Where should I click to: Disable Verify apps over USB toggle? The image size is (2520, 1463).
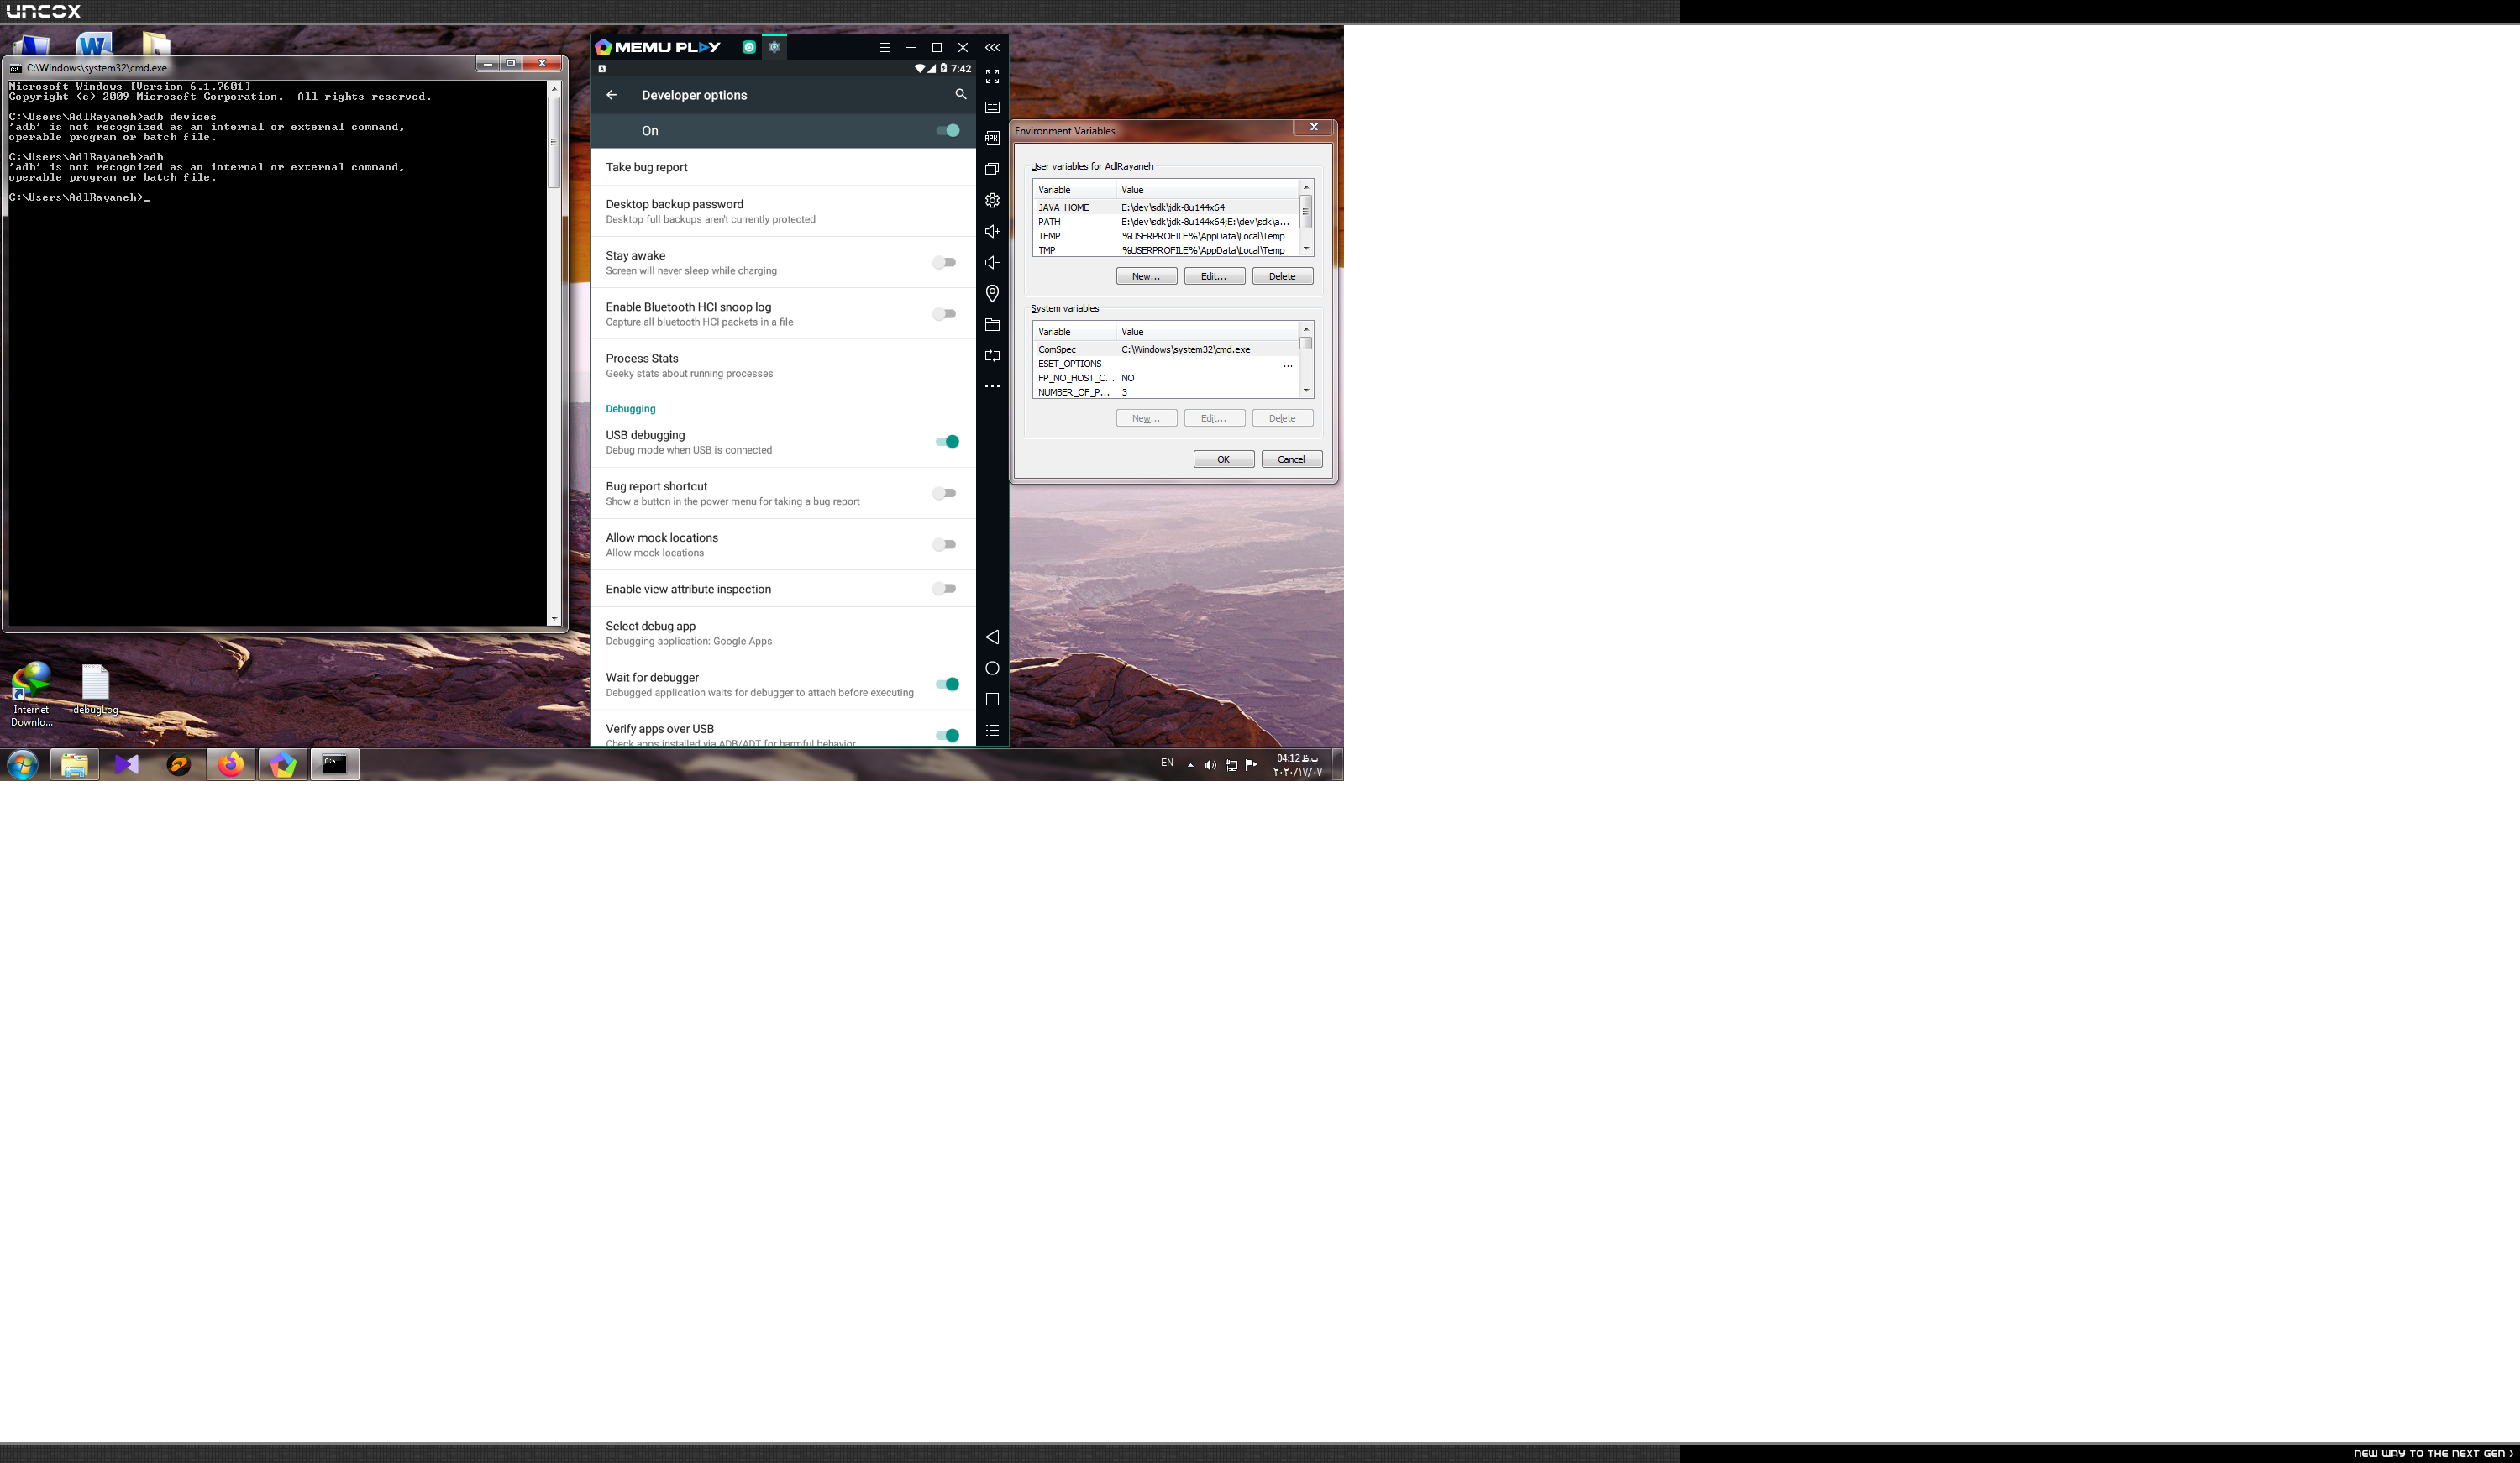pos(947,736)
